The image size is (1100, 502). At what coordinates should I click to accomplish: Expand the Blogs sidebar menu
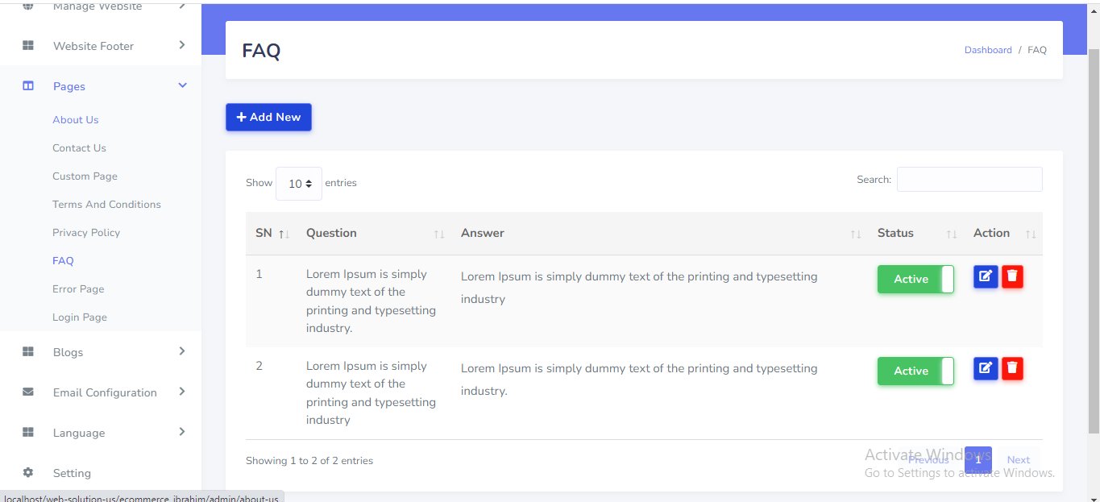[x=182, y=351]
